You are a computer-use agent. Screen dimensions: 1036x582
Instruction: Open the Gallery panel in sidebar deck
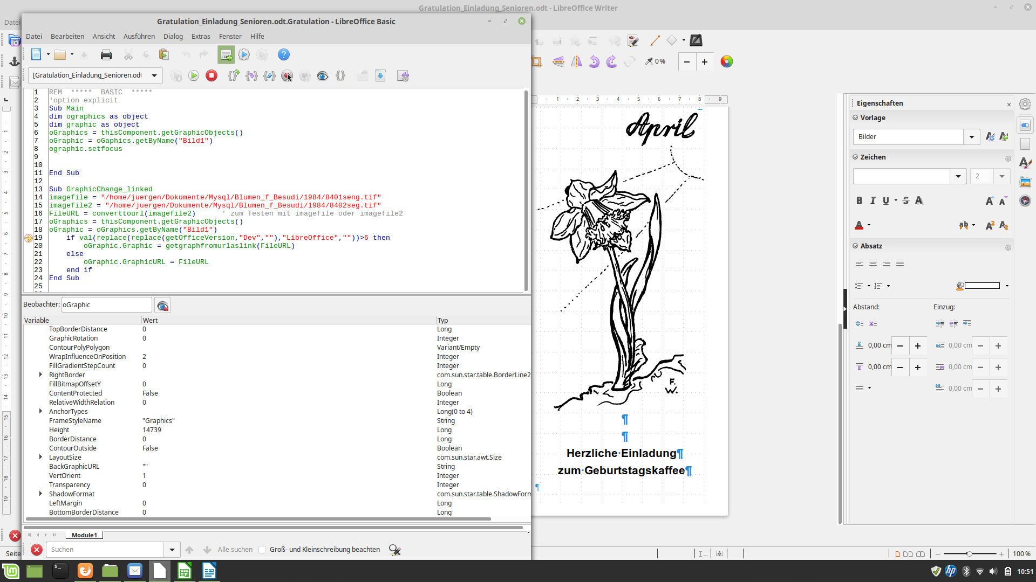pos(1025,182)
